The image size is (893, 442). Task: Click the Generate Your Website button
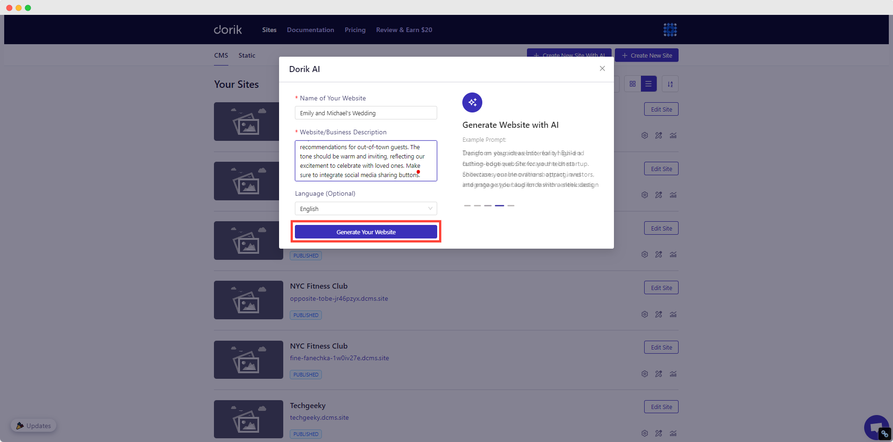[366, 232]
